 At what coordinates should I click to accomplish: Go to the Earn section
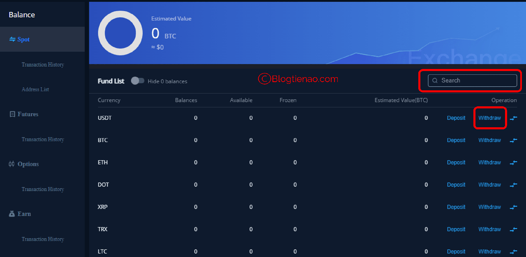pyautogui.click(x=24, y=214)
